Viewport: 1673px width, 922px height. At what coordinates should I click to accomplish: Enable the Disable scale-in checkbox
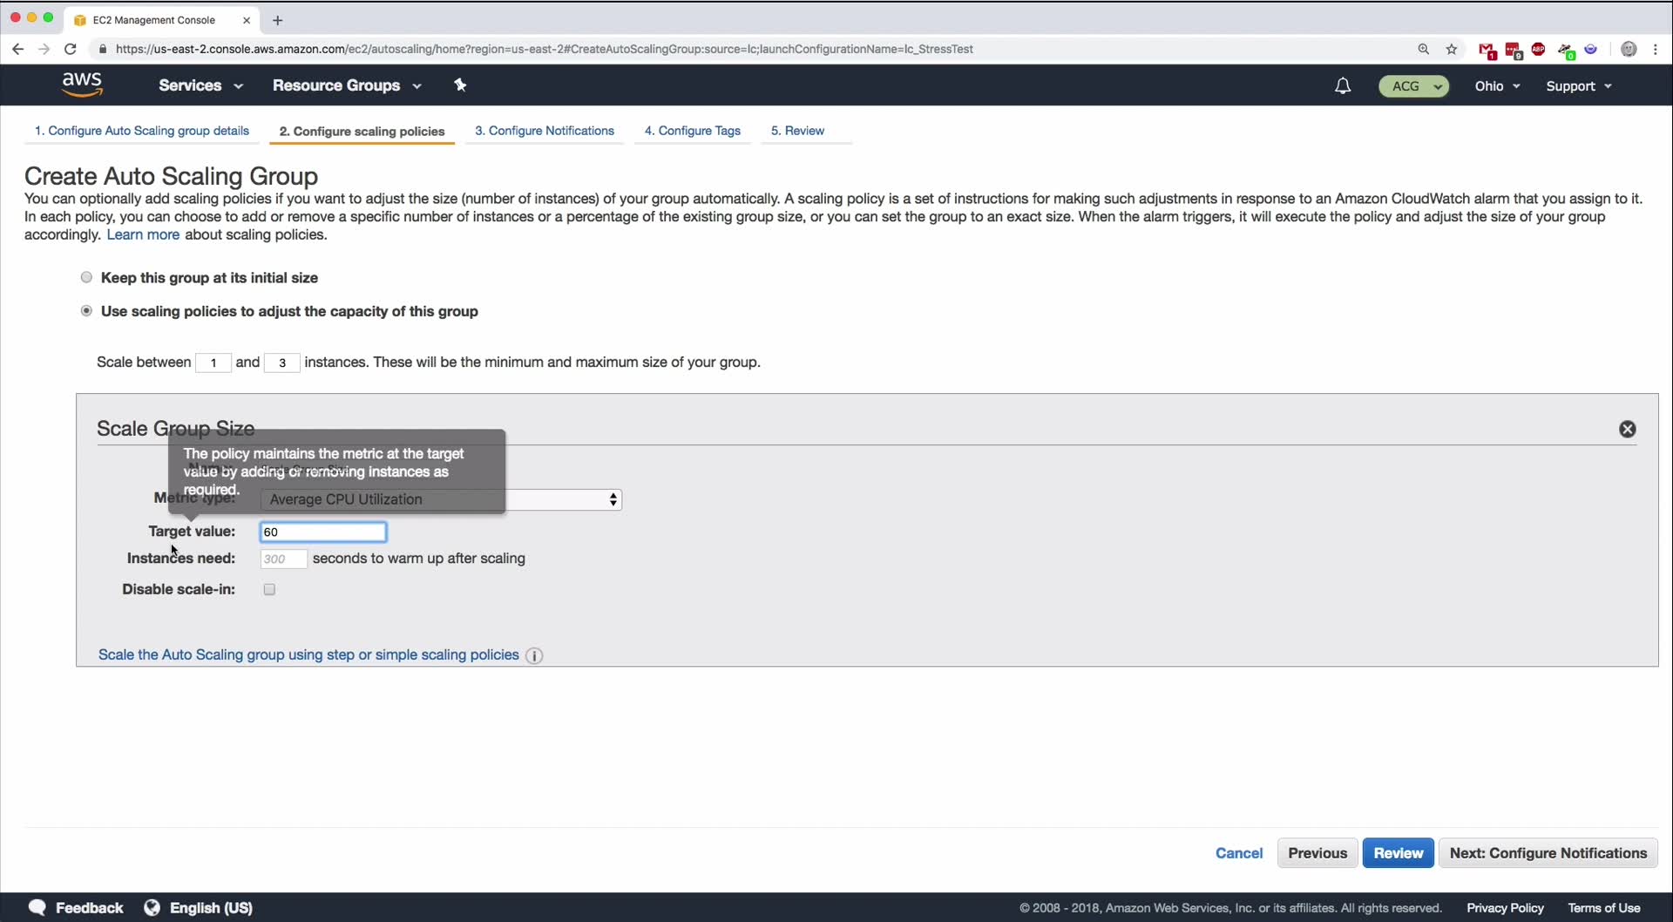click(269, 590)
